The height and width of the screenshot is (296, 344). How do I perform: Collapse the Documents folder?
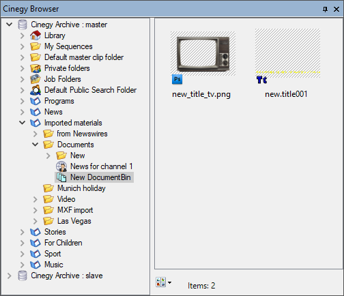pos(35,145)
